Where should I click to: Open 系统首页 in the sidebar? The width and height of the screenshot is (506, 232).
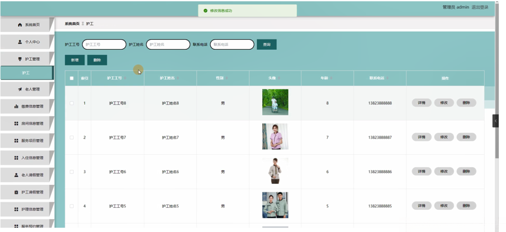pyautogui.click(x=27, y=25)
